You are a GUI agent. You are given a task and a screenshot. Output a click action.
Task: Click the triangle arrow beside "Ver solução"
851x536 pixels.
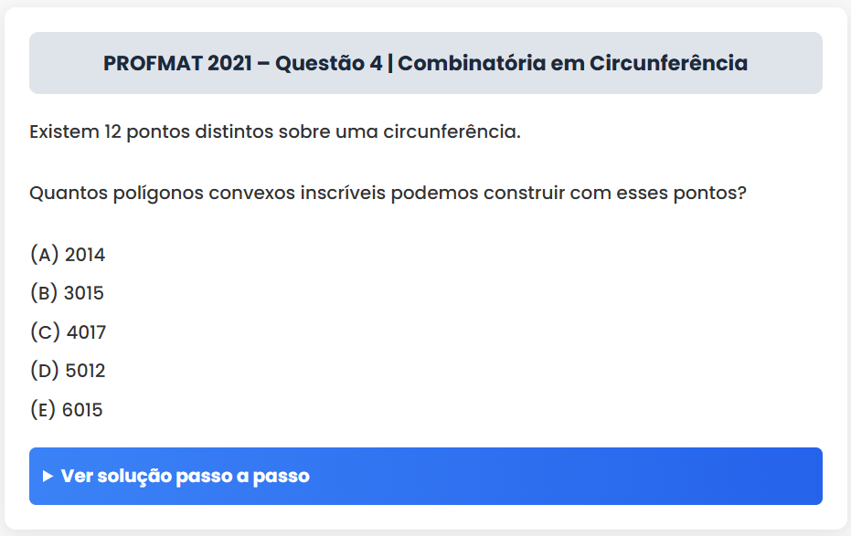pos(48,477)
